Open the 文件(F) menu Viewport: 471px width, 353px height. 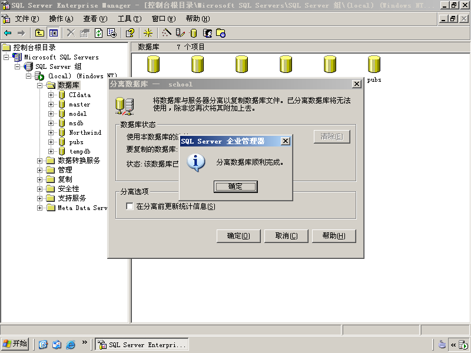click(26, 19)
